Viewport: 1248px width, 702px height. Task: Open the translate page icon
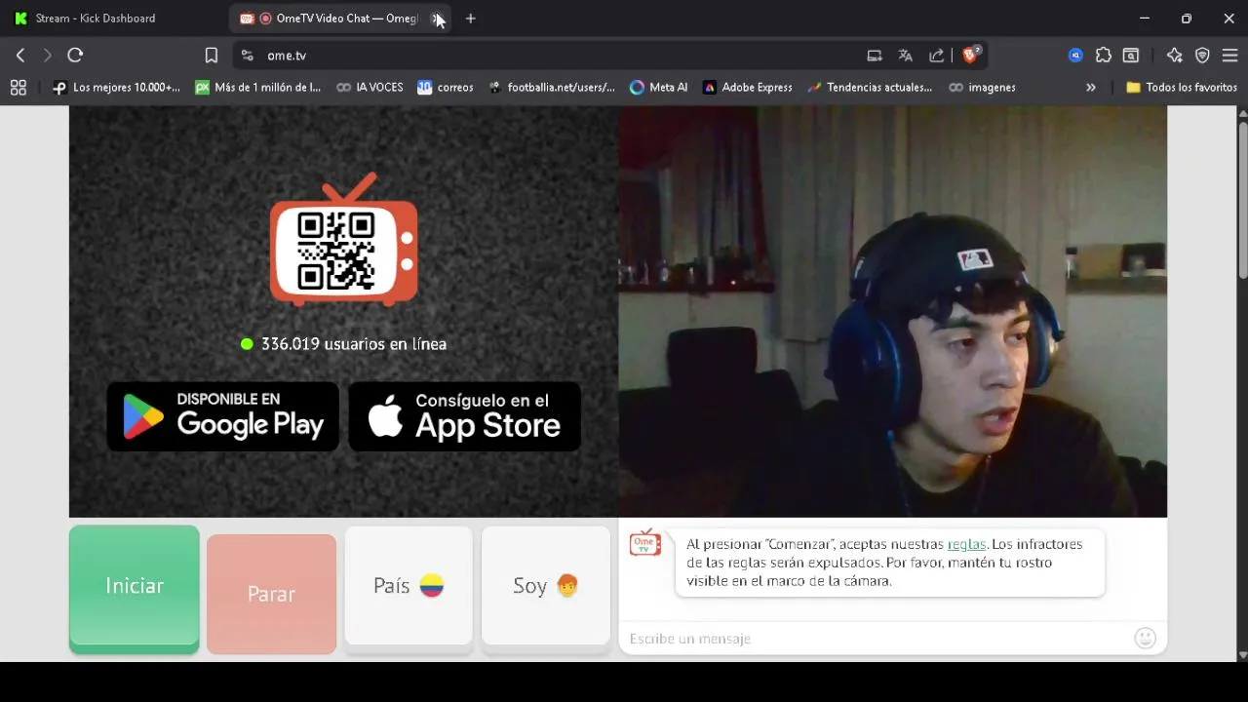pos(906,56)
